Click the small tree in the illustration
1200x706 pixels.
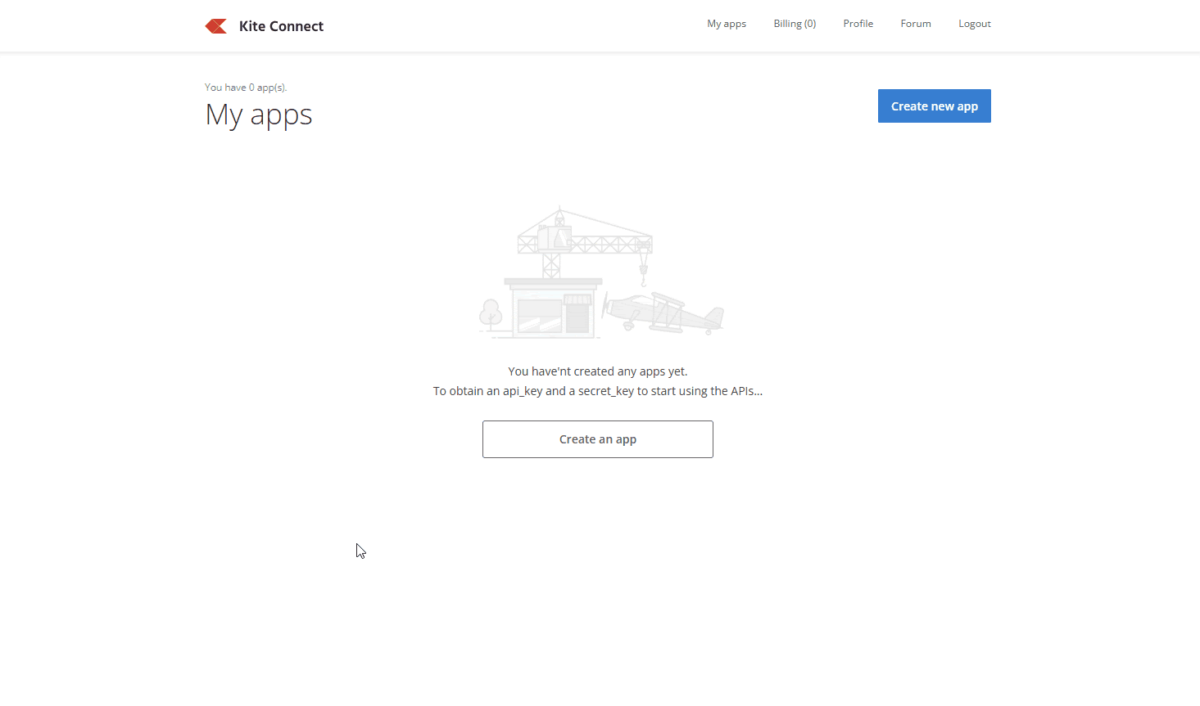pyautogui.click(x=491, y=314)
